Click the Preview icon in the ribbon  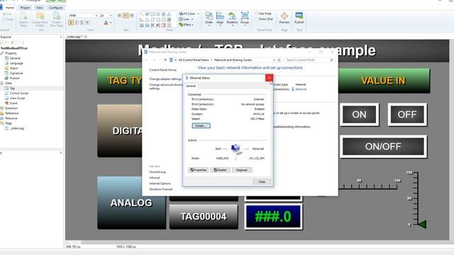tap(284, 18)
